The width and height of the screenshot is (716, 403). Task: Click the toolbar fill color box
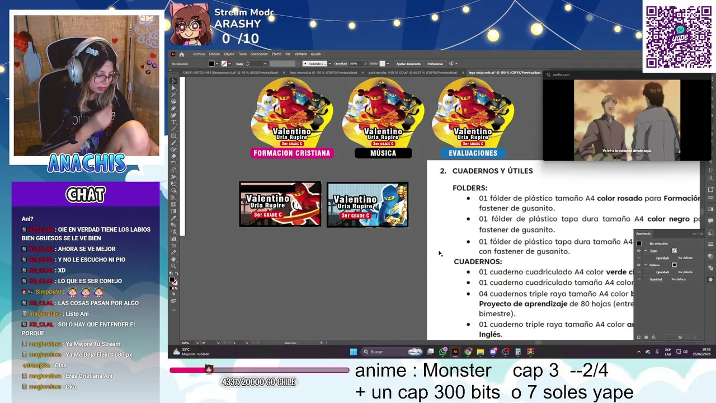(x=172, y=279)
